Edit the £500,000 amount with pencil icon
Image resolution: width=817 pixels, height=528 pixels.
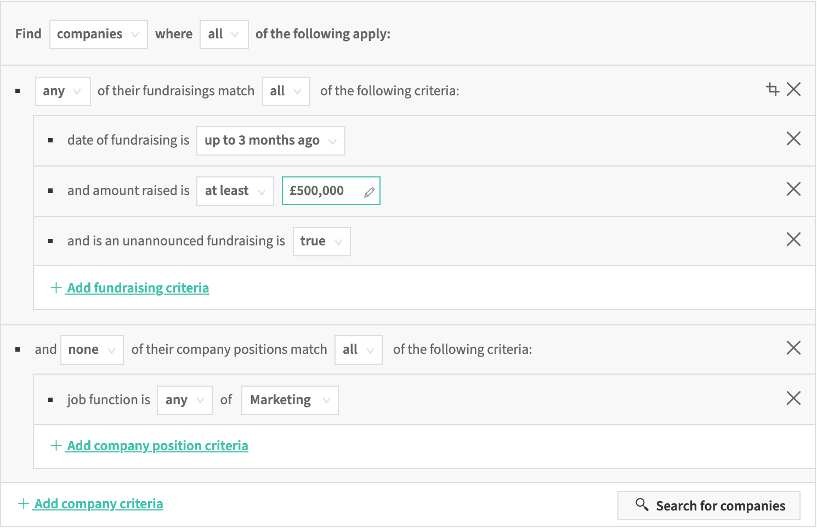[x=370, y=192]
